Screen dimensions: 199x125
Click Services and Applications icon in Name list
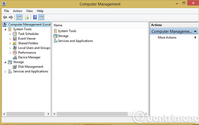(x=55, y=41)
